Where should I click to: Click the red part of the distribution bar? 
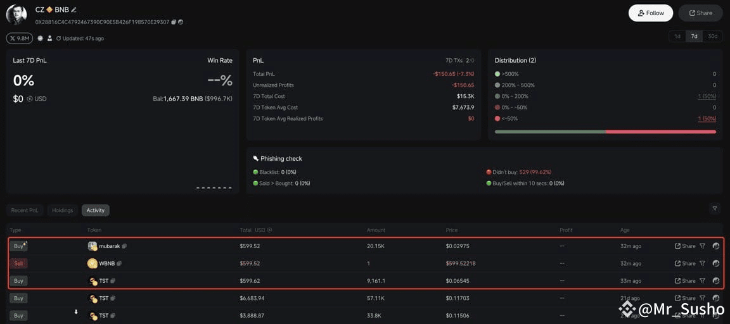[x=661, y=132]
